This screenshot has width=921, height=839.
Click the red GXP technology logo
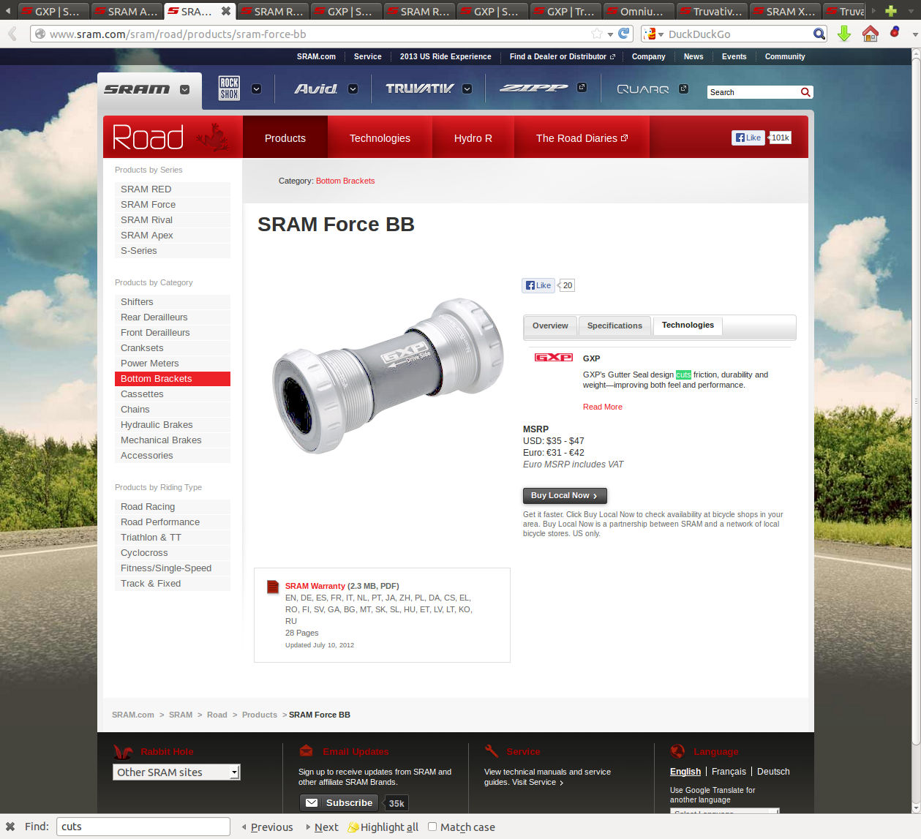tap(554, 357)
